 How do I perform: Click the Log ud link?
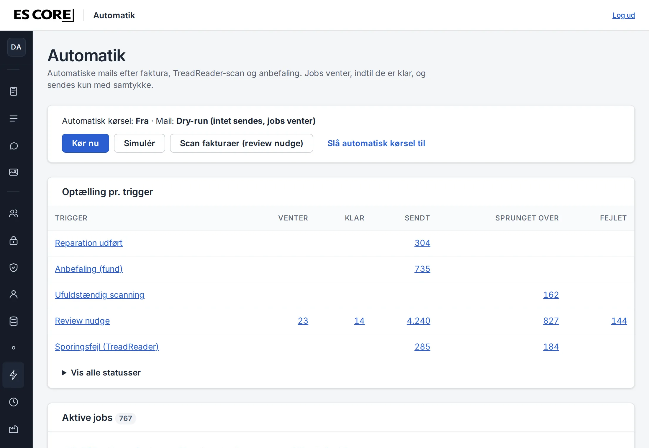623,15
